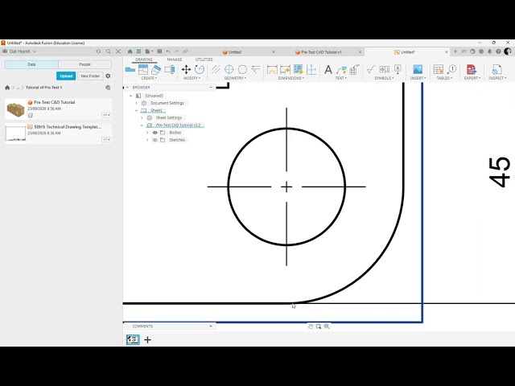Expand Sheet Settings node

[x=142, y=117]
